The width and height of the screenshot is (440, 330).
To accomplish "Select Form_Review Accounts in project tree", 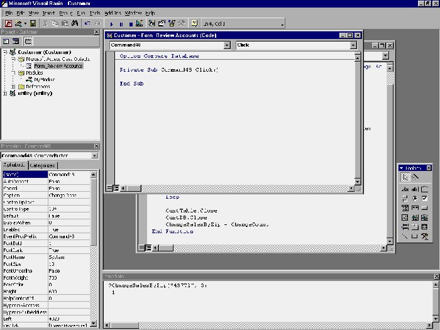I will coord(58,66).
